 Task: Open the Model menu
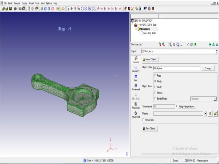31,3
